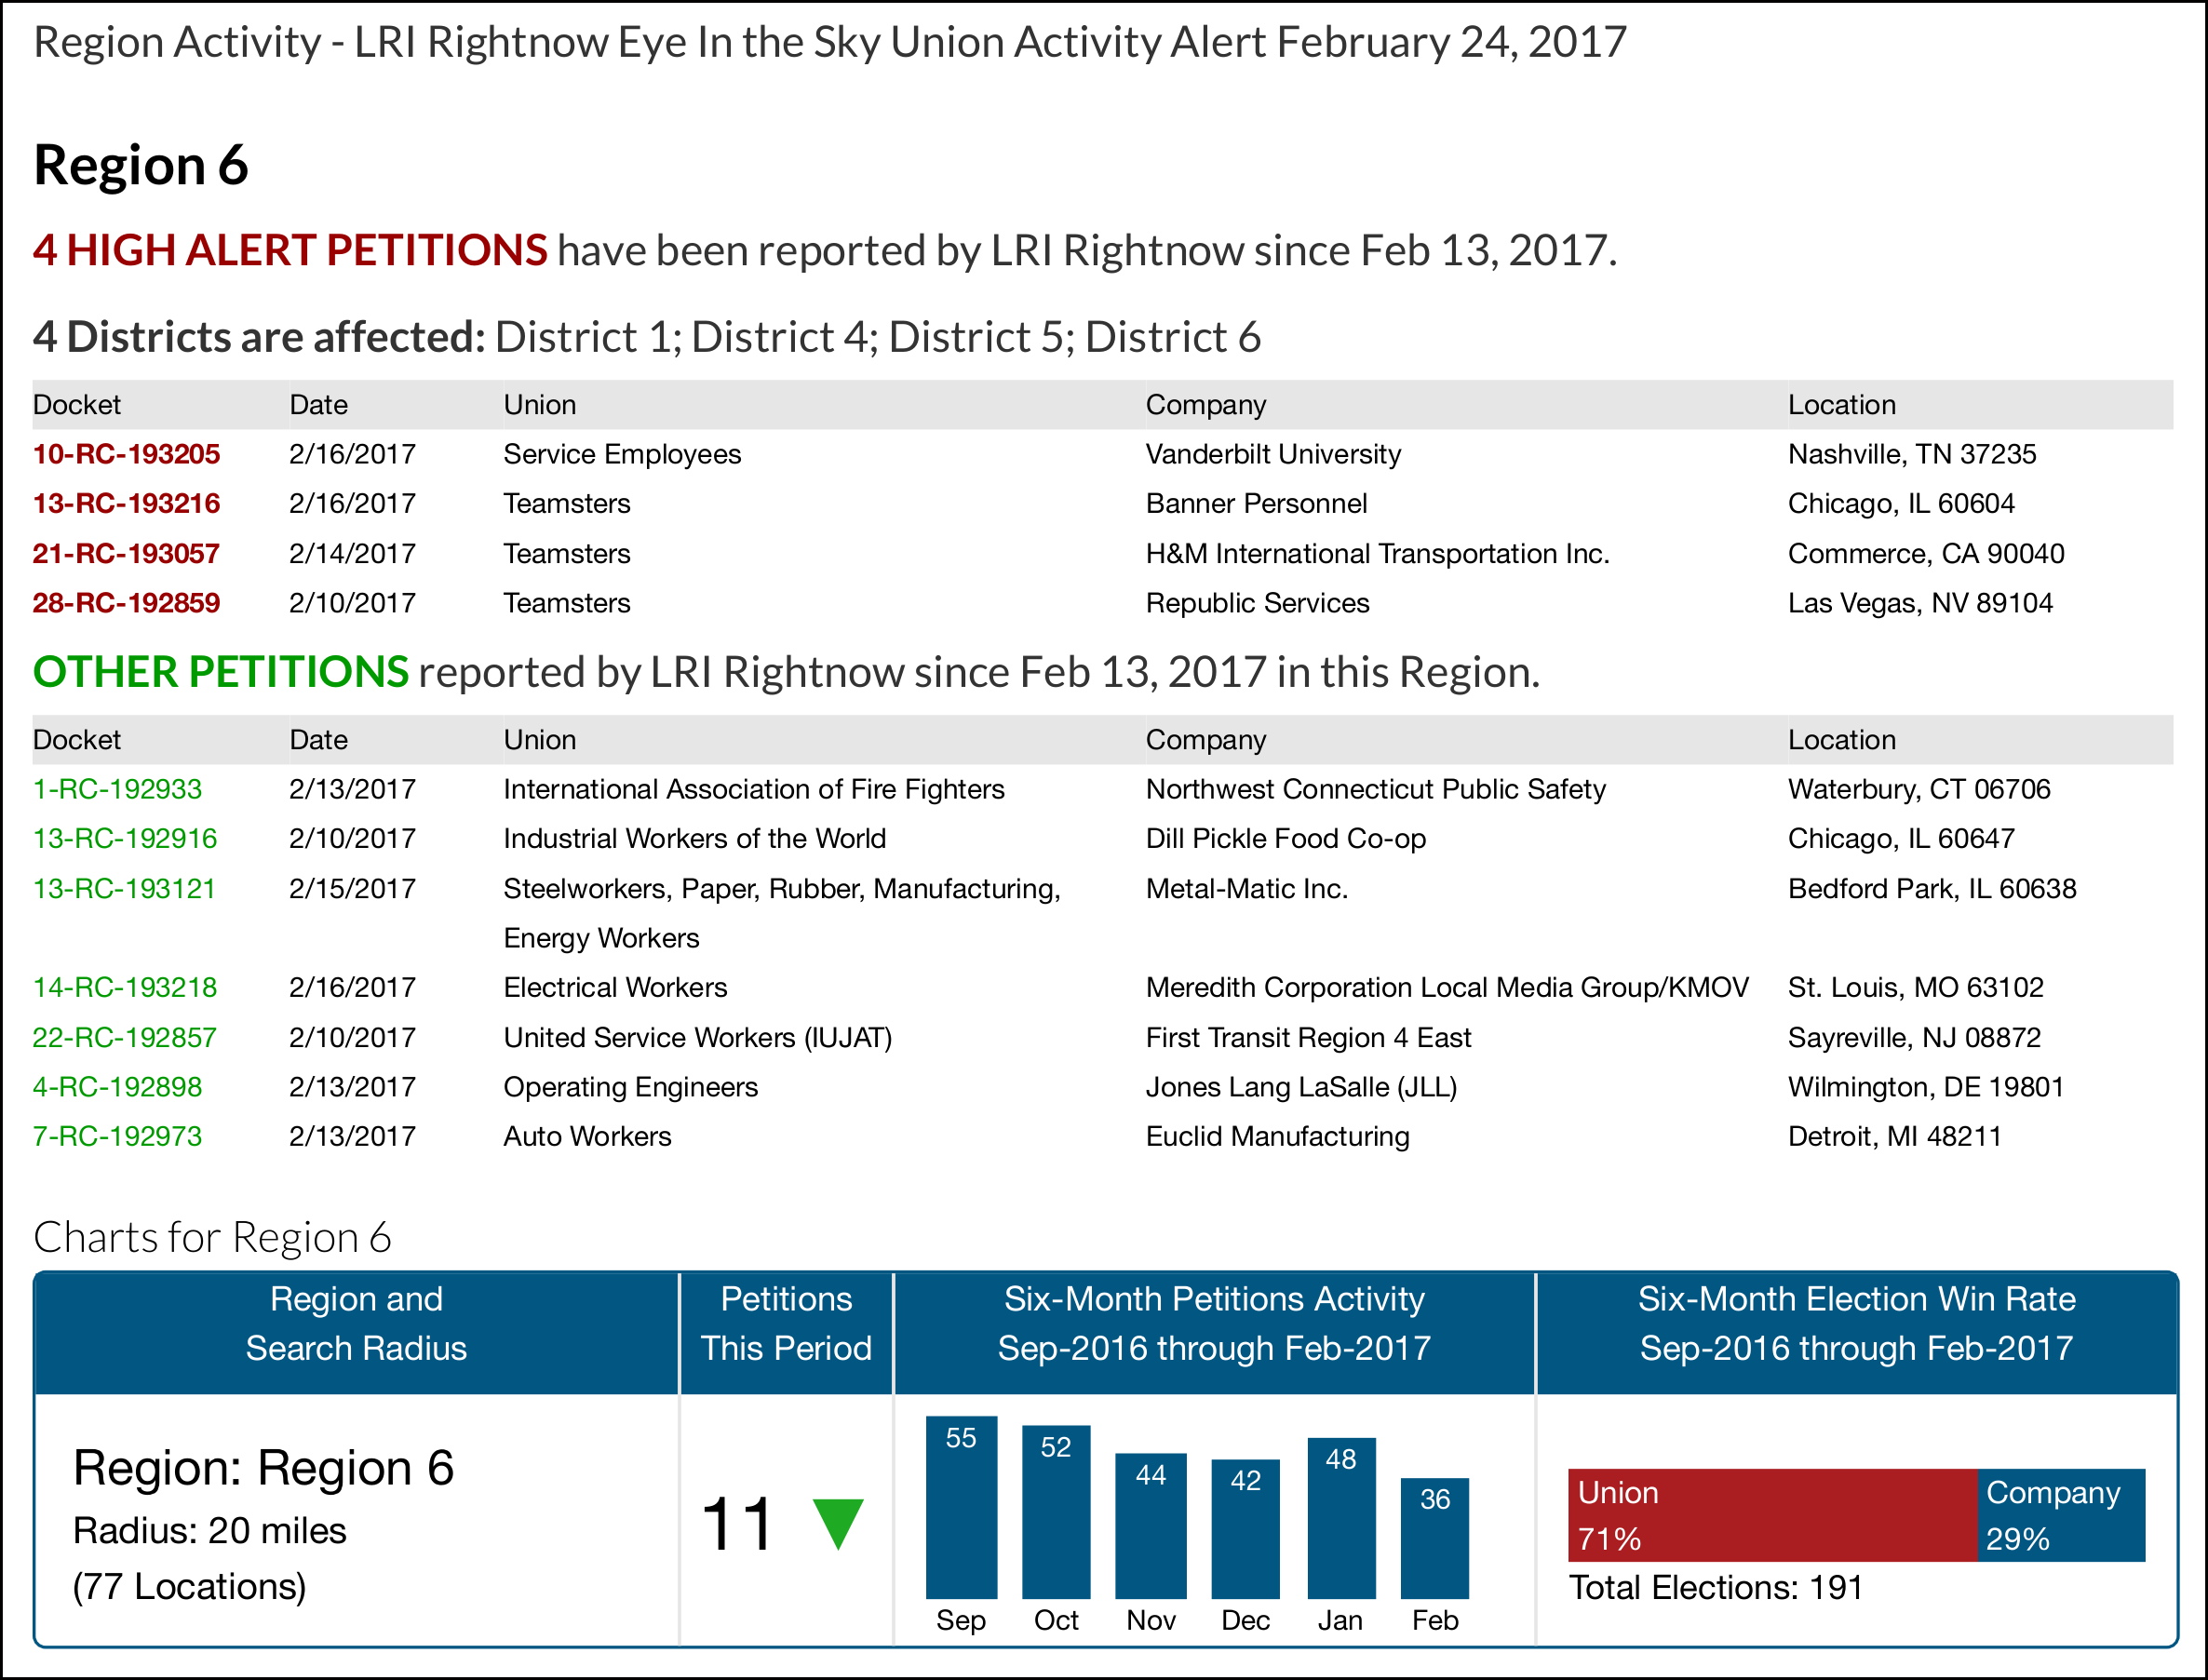Click 'Metal-Matic Inc.' company cell
The height and width of the screenshot is (1680, 2208).
click(1247, 888)
